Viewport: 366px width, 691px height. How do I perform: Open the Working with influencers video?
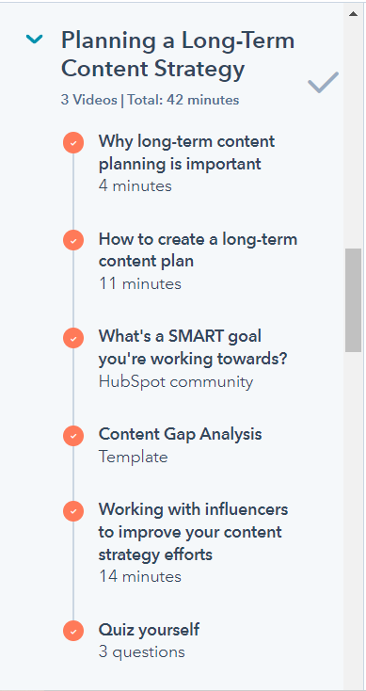pos(193,532)
